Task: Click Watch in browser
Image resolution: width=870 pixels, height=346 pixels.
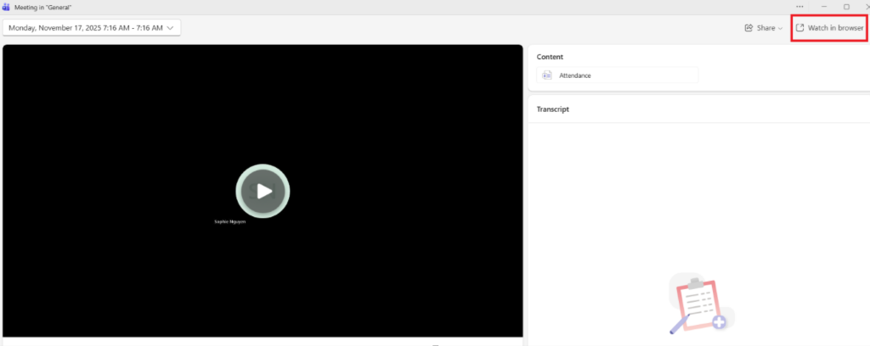Action: (829, 28)
